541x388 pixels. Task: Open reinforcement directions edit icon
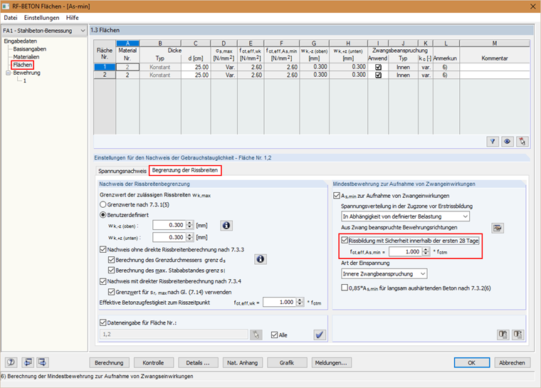(497, 228)
